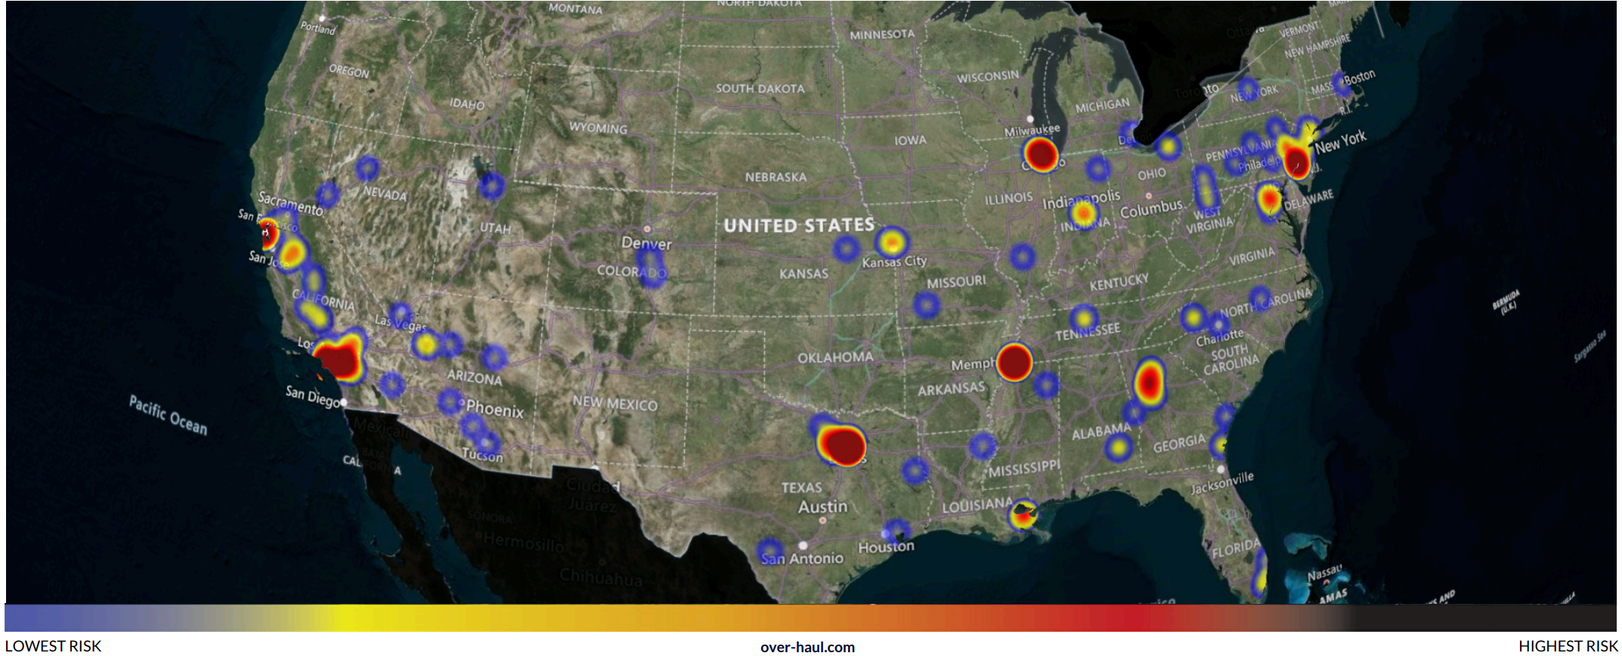Click the MINNESOTA state label
The image size is (1622, 656).
882,35
